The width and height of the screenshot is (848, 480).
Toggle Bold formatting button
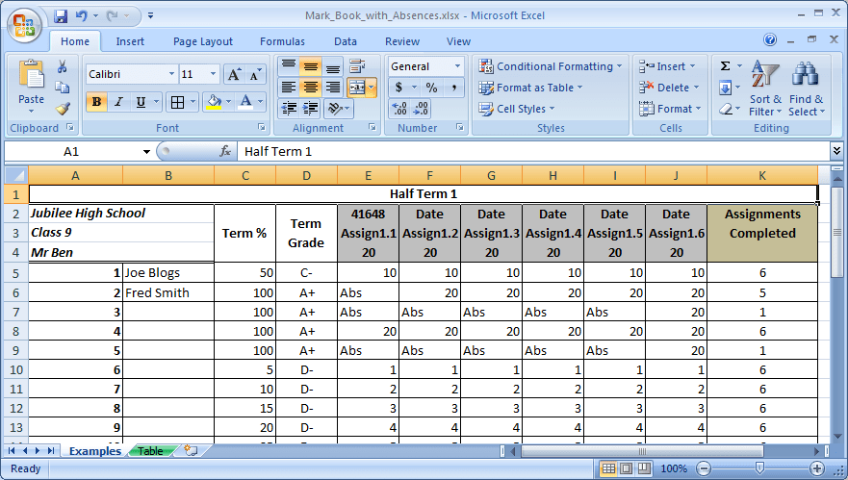tap(96, 102)
